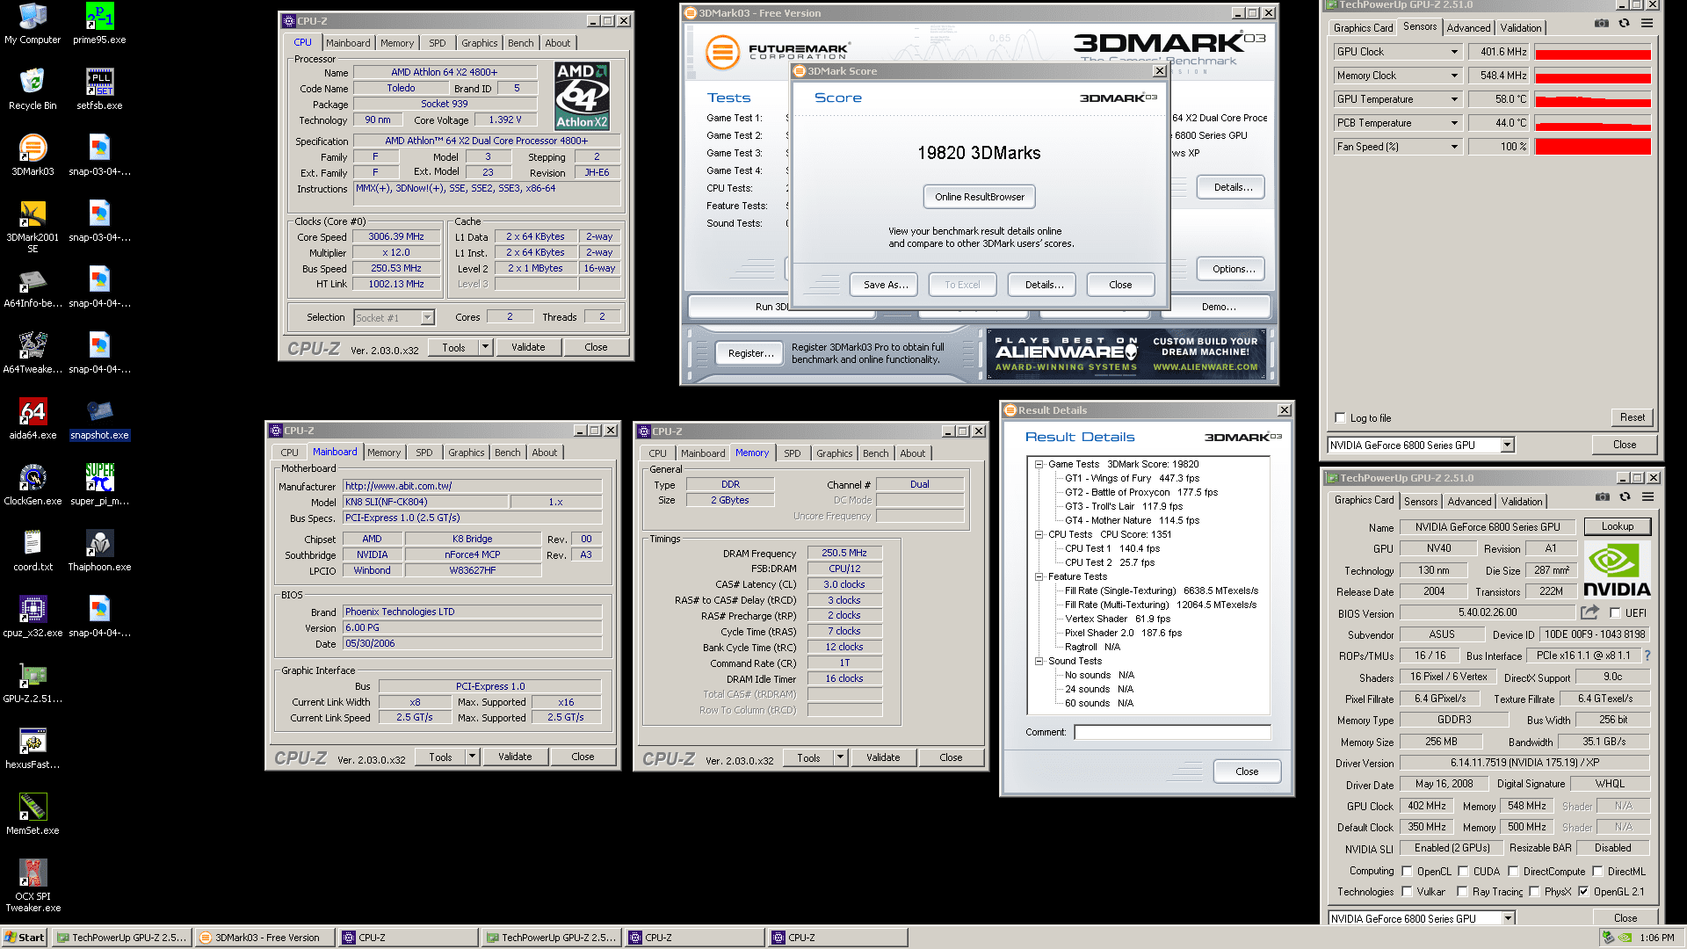Click the Online ResultBrowser button
The image size is (1687, 949).
pyautogui.click(x=979, y=197)
